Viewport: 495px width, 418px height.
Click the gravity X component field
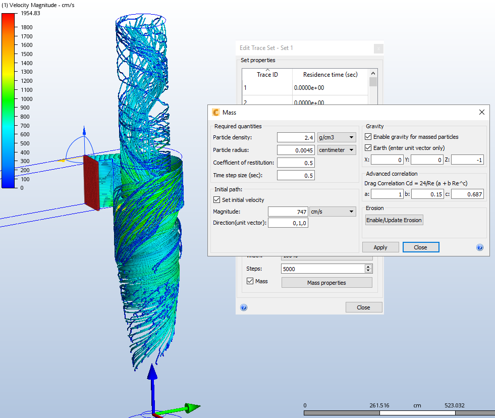[x=387, y=160]
